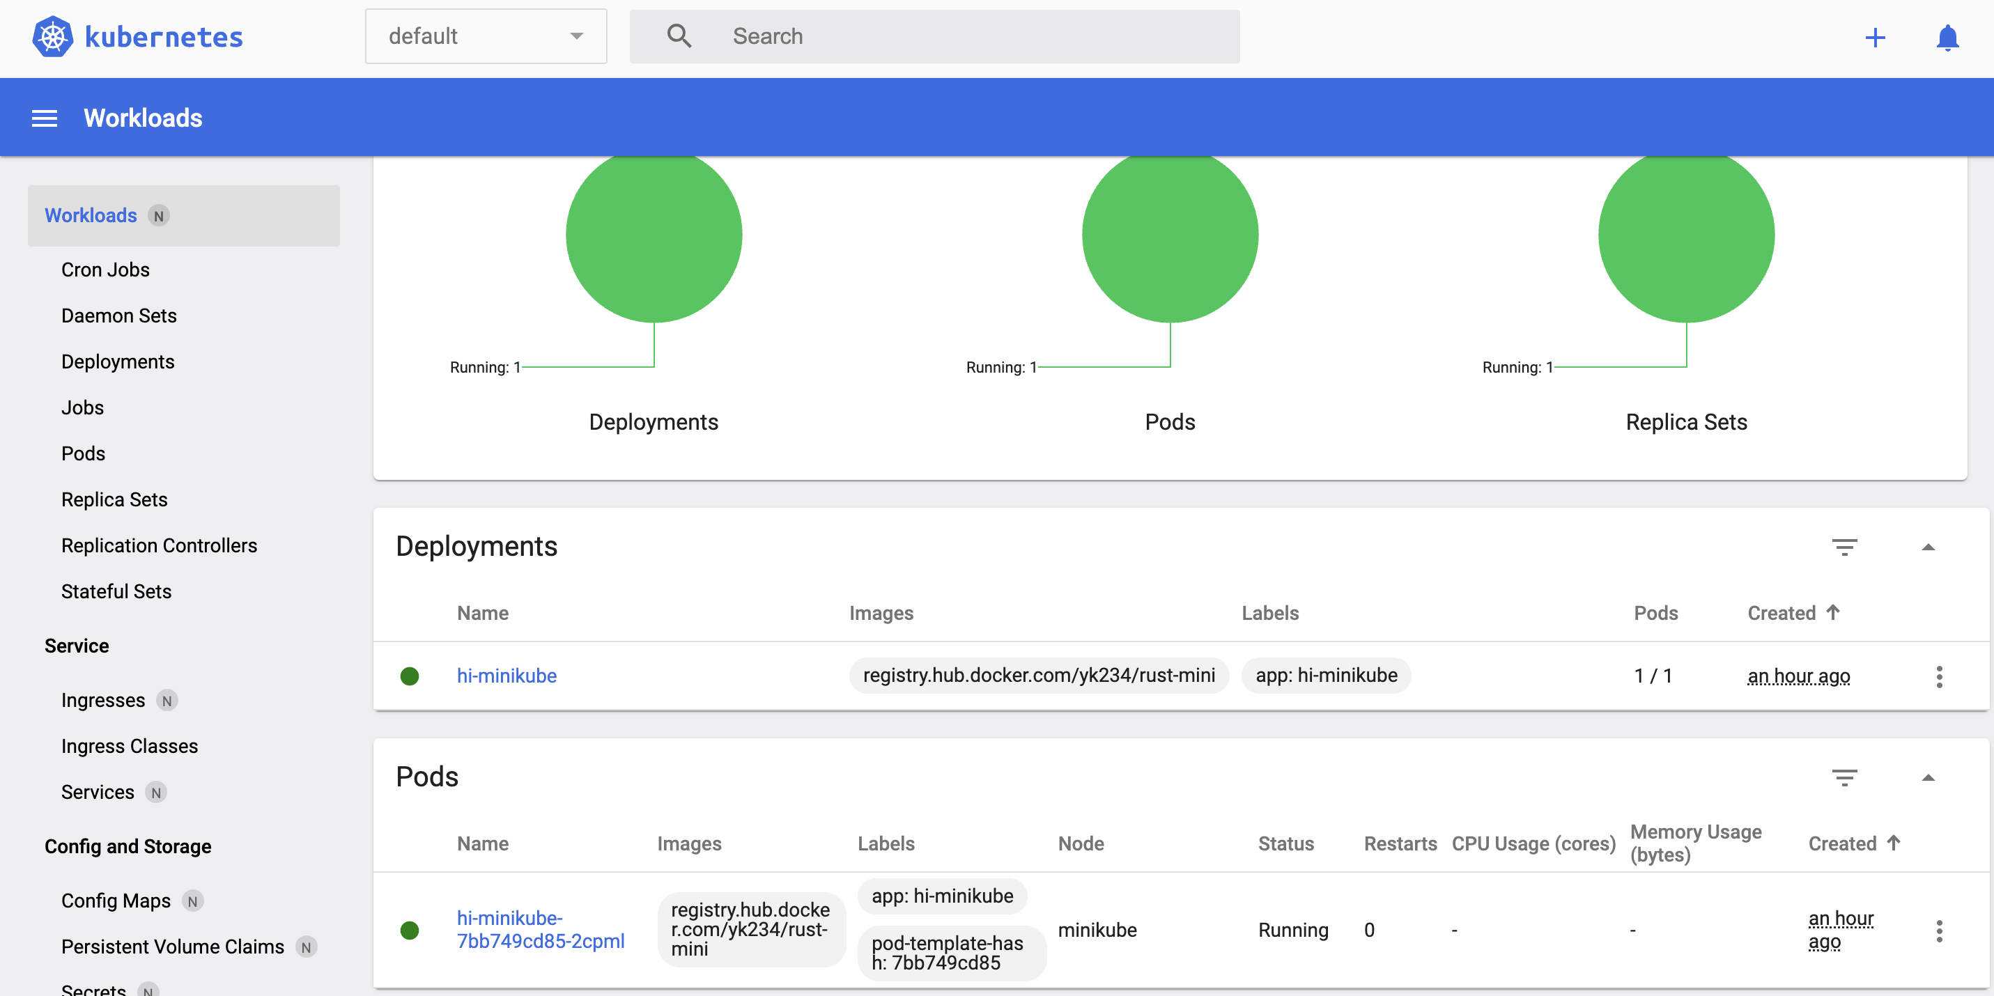Open the navigation drawer with the hamburger icon
The image size is (1994, 996).
tap(44, 117)
